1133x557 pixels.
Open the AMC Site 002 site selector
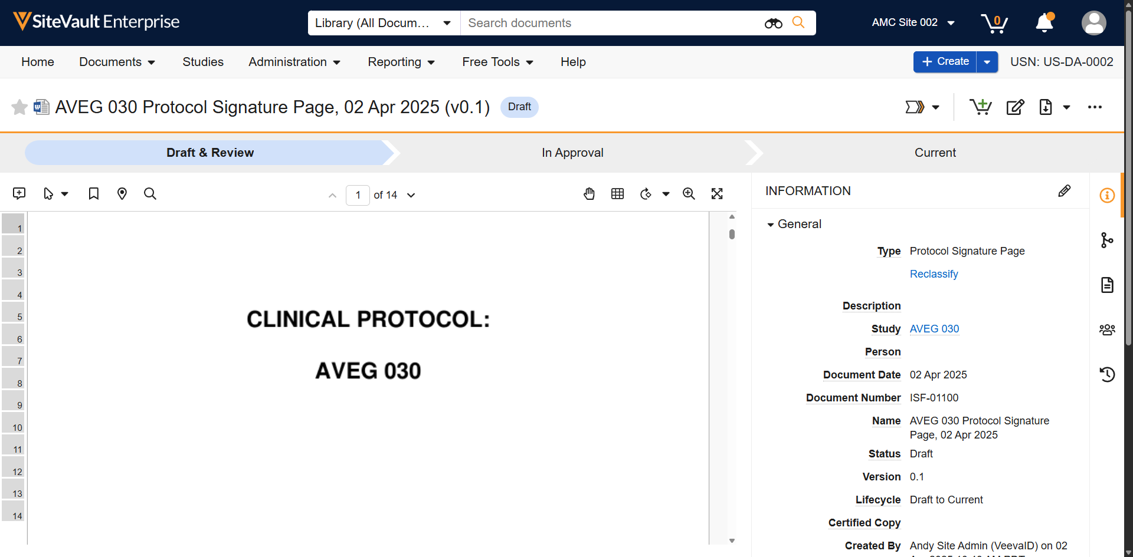click(x=913, y=22)
